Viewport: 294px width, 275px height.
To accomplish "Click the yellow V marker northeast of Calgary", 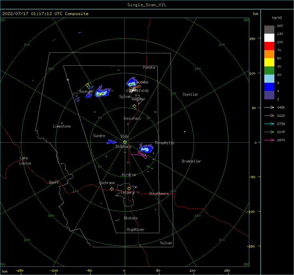I will tap(136, 187).
